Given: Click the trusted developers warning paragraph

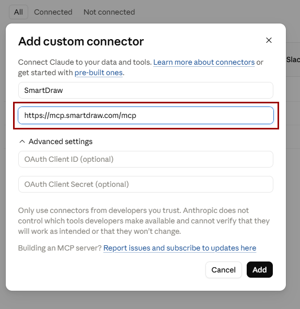Looking at the screenshot, I should (x=144, y=221).
